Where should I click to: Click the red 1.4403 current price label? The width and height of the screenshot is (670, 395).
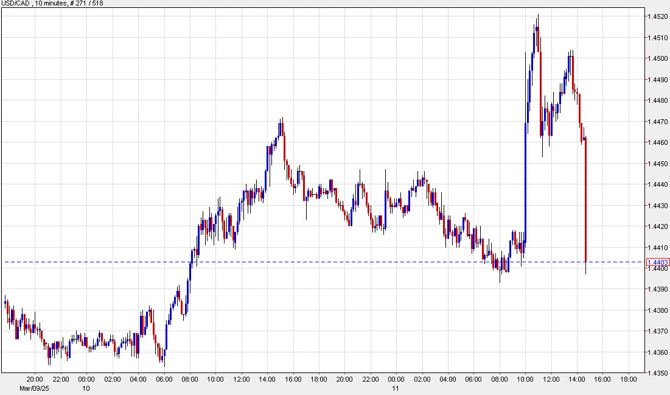pyautogui.click(x=658, y=262)
